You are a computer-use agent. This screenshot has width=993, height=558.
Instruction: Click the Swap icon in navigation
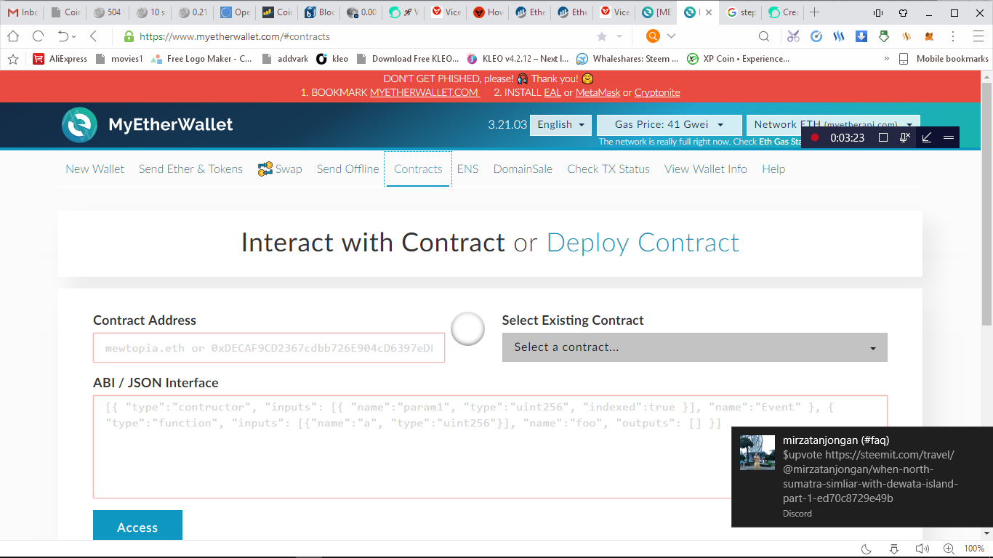[x=265, y=169]
